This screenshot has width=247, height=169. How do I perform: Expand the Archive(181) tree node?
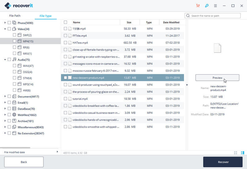(x=5, y=121)
